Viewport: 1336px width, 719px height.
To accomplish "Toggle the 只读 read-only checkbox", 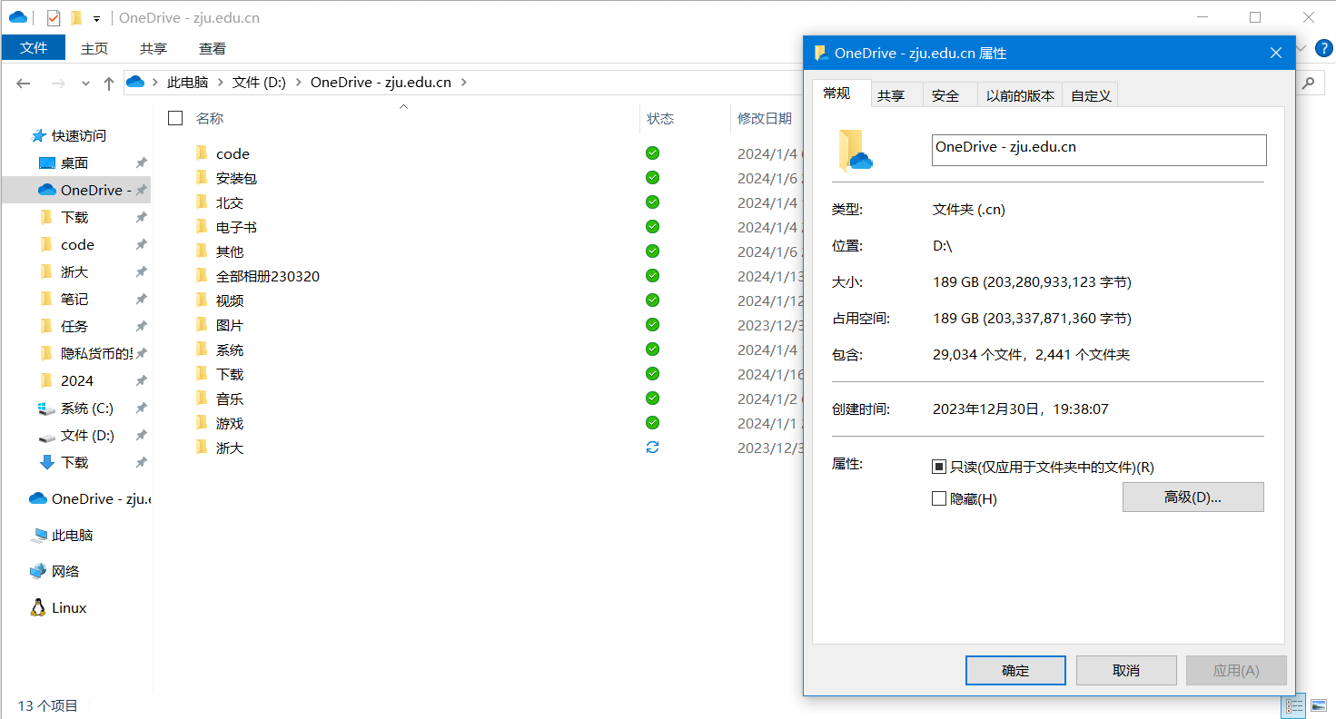I will [939, 467].
